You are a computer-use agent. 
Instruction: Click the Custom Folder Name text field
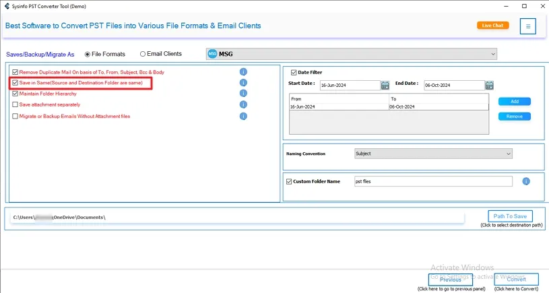[x=432, y=181]
